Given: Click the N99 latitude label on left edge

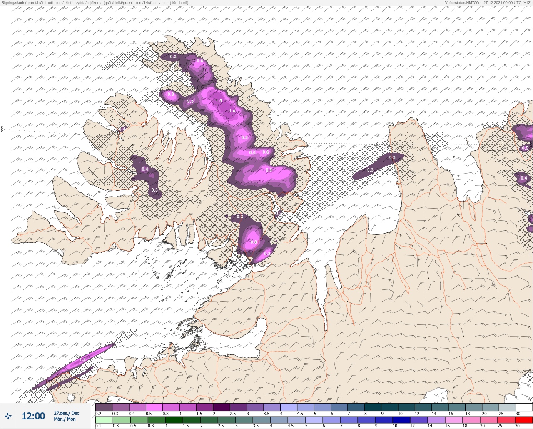Looking at the screenshot, I should click(x=2, y=130).
